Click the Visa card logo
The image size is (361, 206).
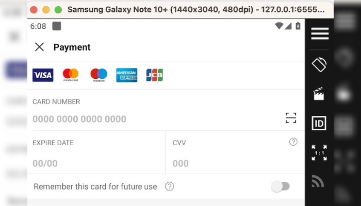tap(43, 75)
